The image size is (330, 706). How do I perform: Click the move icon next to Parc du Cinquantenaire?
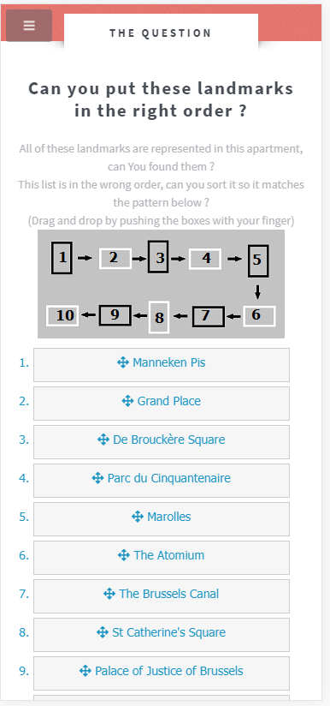(x=97, y=478)
